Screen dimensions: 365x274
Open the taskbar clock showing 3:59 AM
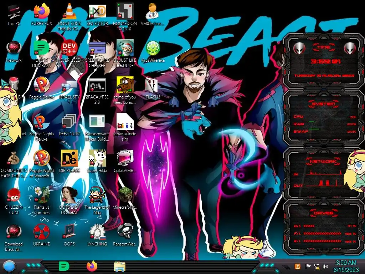click(346, 266)
